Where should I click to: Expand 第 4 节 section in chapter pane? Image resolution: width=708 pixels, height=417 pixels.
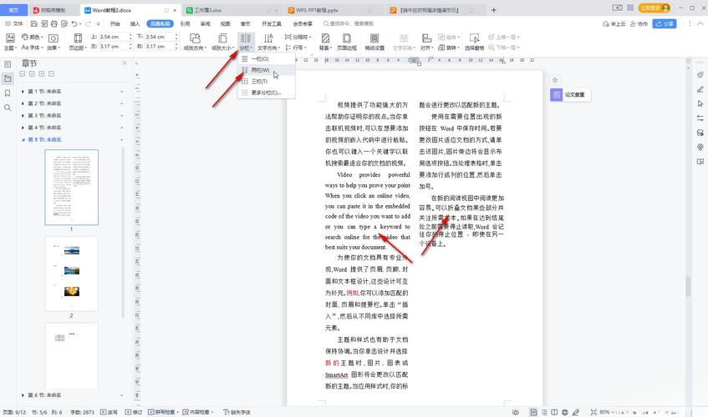pos(23,128)
